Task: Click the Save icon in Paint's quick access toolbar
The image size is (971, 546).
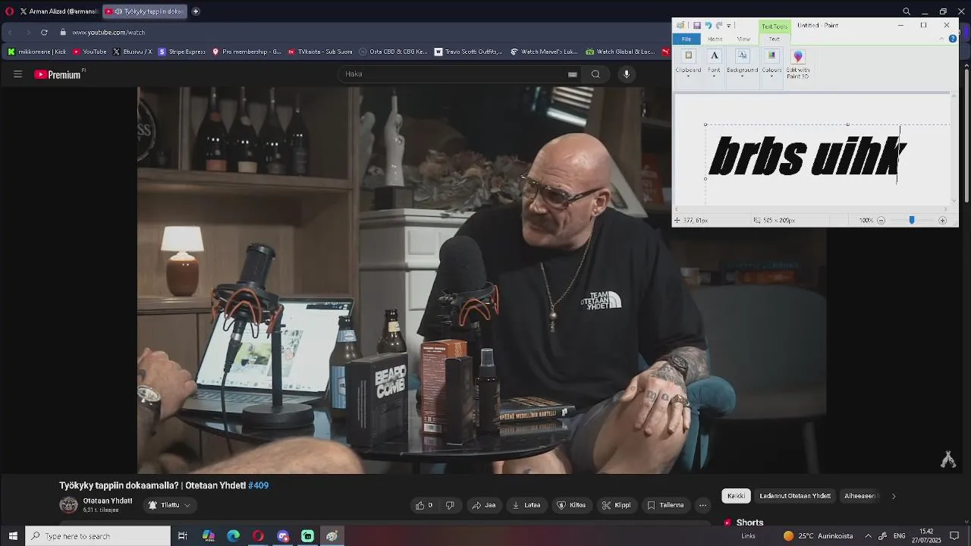Action: [696, 25]
